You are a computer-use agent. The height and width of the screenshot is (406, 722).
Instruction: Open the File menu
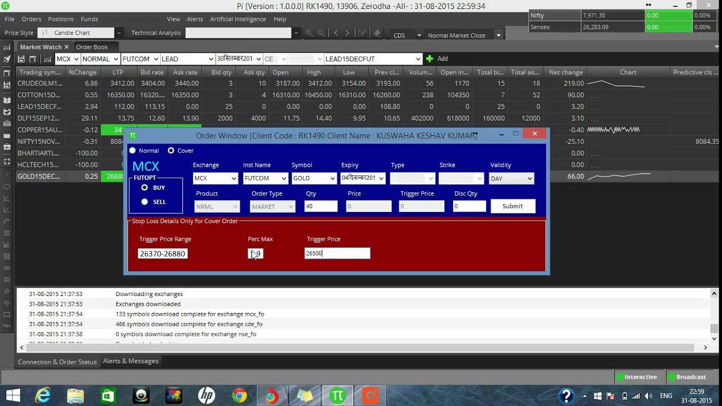pos(10,19)
